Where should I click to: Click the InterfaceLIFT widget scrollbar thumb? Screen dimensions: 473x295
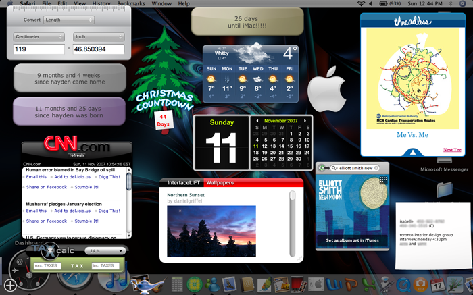tap(293, 194)
